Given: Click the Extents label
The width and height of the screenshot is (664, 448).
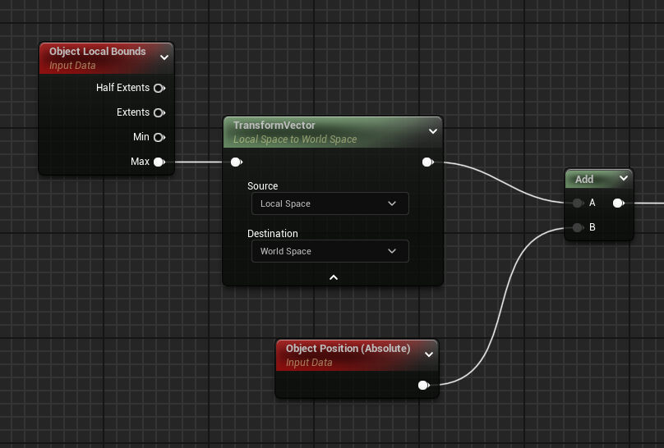Looking at the screenshot, I should [133, 112].
